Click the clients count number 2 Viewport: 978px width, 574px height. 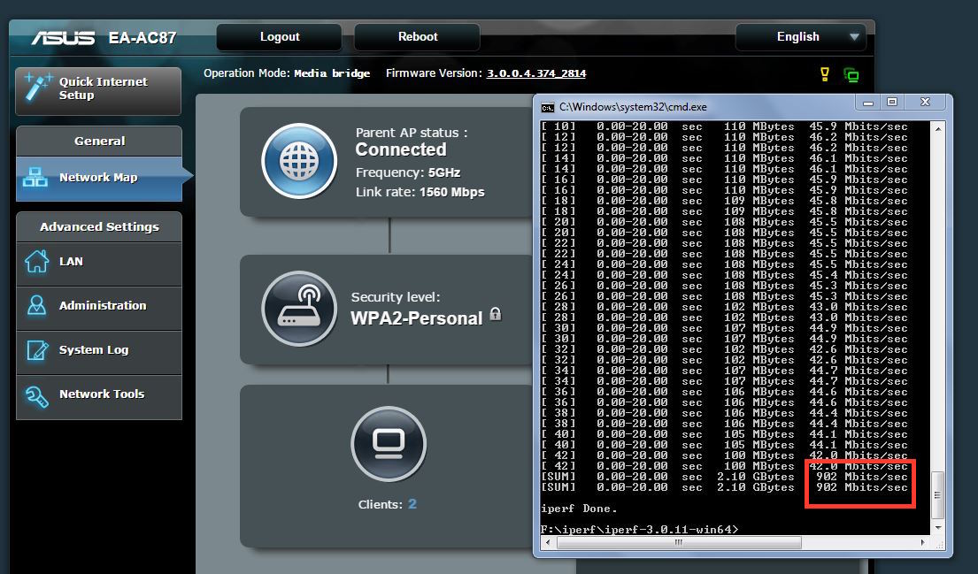[412, 504]
